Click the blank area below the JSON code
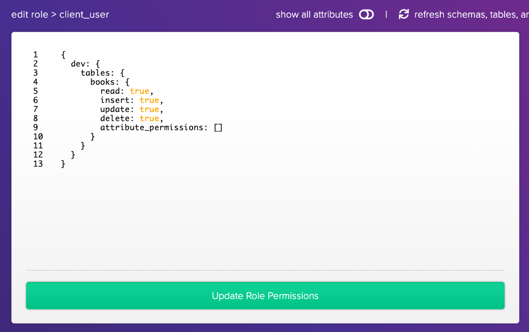Screen dimensions: 529x332 coord(265,216)
